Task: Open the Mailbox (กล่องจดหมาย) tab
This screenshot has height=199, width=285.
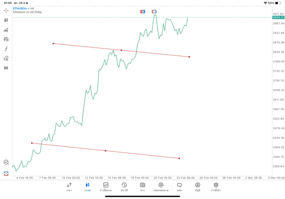Action: (x=161, y=187)
